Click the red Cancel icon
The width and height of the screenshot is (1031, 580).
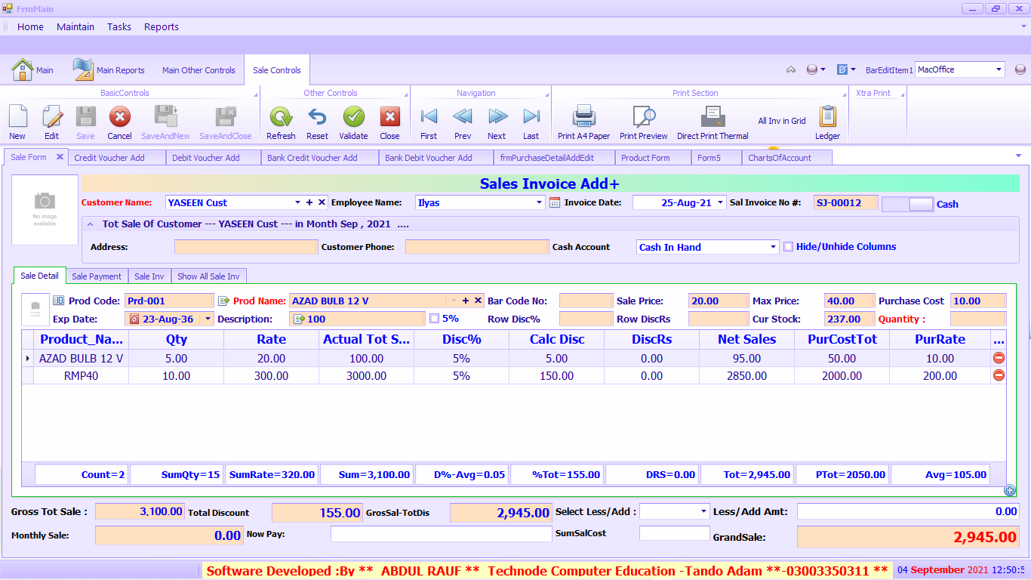point(119,116)
